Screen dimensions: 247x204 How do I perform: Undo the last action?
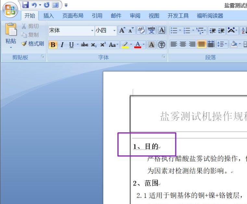(34, 5)
